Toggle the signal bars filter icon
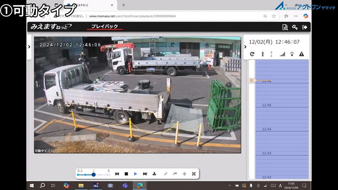 click(x=282, y=54)
